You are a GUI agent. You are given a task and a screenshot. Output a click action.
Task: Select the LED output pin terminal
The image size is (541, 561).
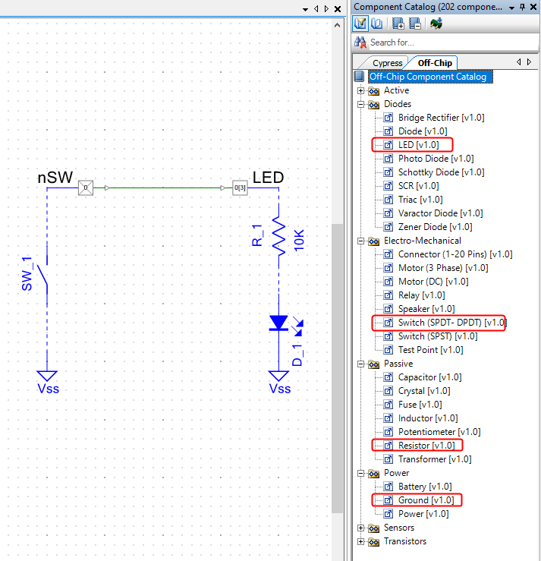coord(240,187)
